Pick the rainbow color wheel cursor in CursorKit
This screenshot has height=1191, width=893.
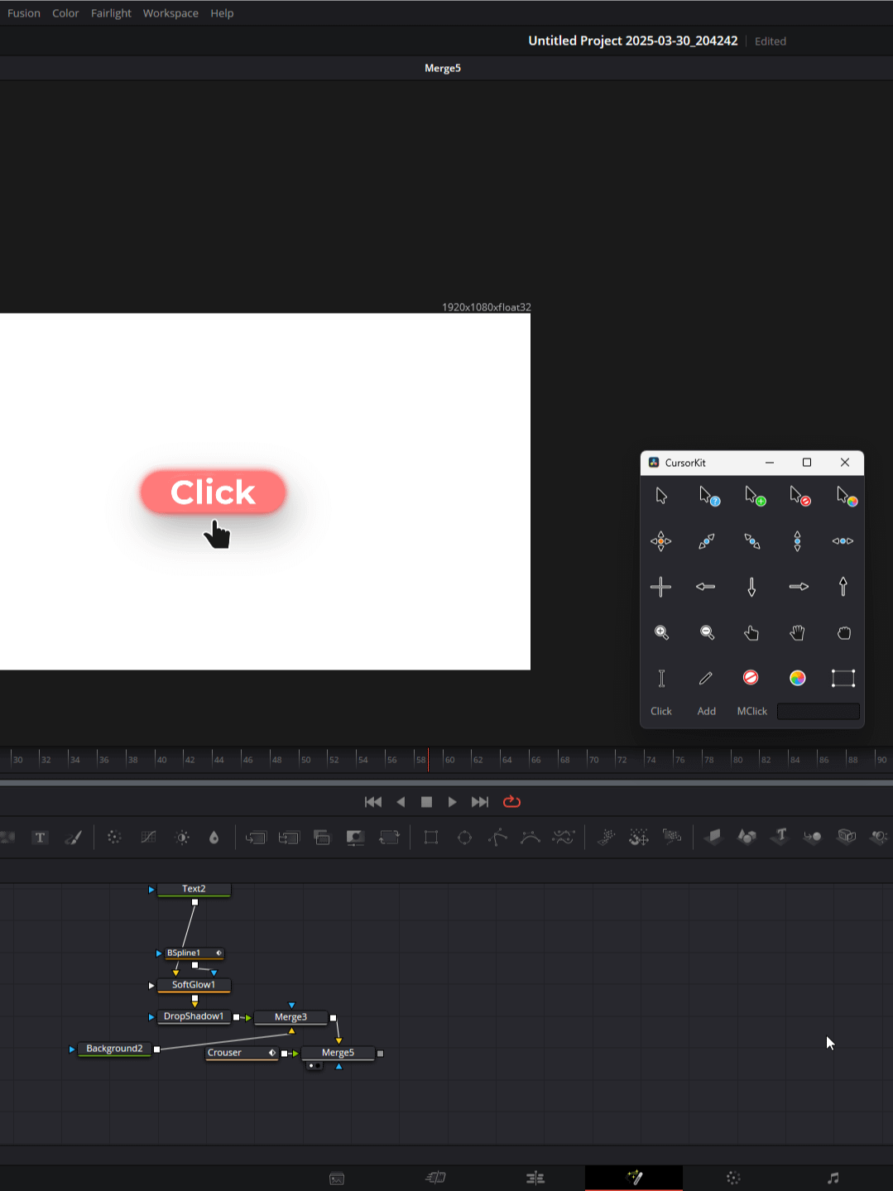pos(797,679)
